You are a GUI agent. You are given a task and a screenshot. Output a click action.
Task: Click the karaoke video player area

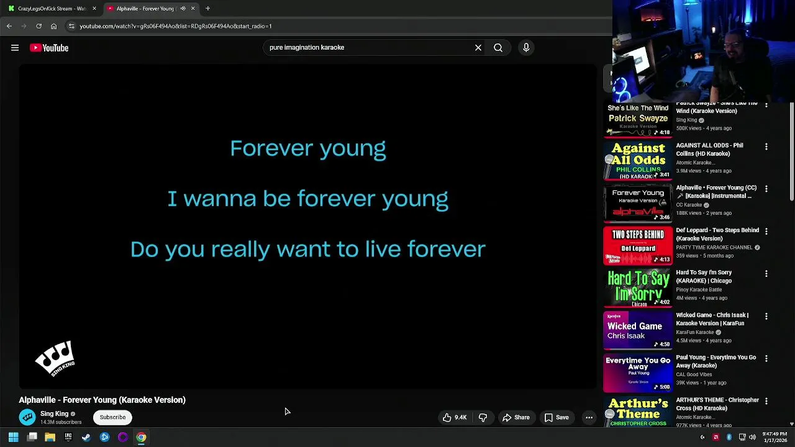307,227
